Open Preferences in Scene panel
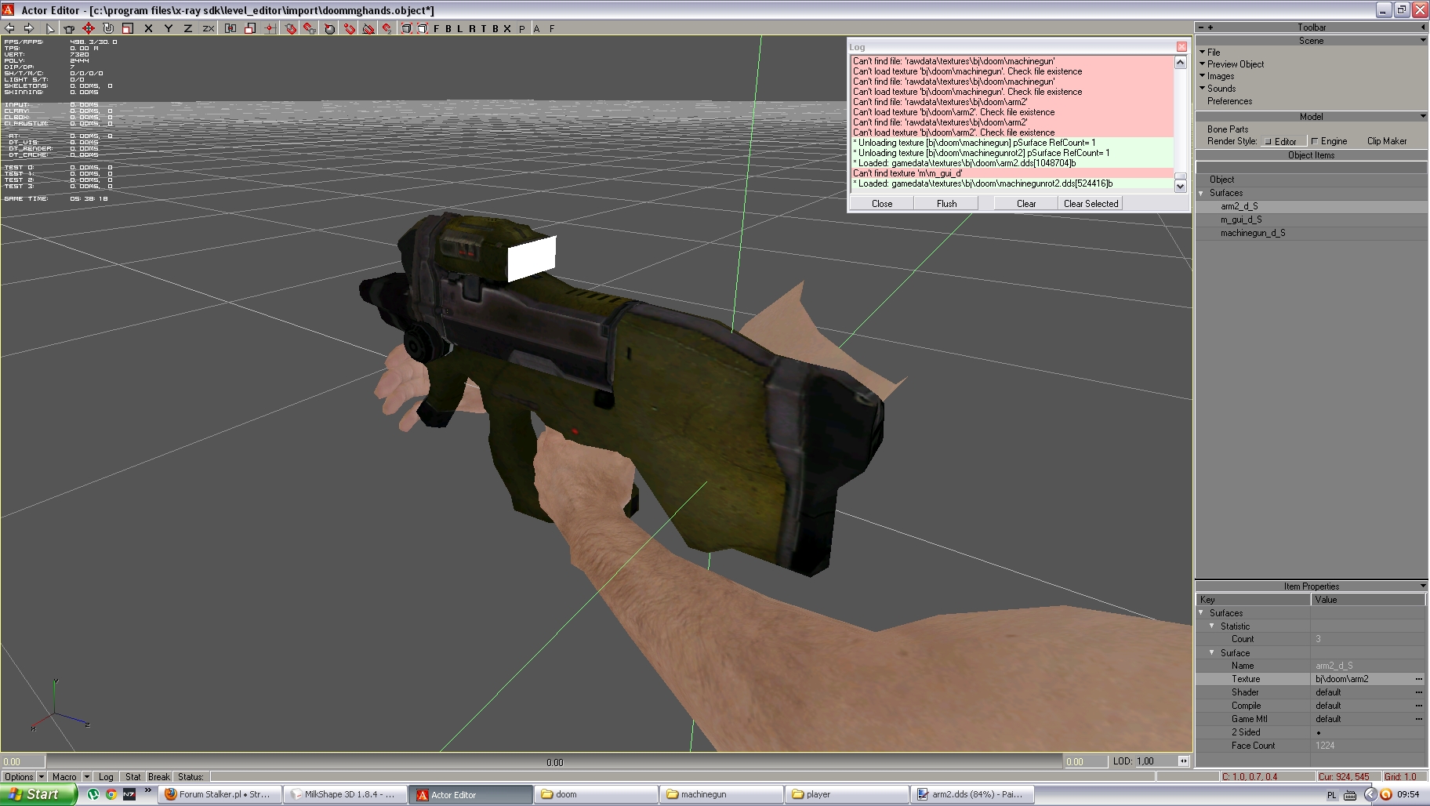The width and height of the screenshot is (1430, 806). (1229, 101)
